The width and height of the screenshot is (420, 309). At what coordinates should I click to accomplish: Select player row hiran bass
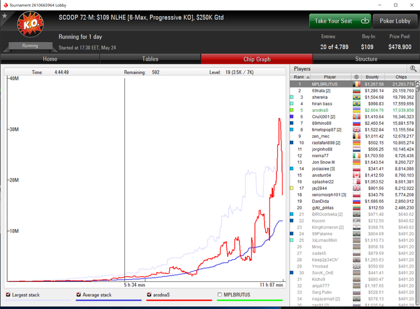(353, 104)
